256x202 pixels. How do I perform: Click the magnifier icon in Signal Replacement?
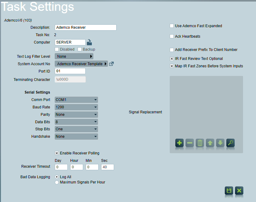230,143
